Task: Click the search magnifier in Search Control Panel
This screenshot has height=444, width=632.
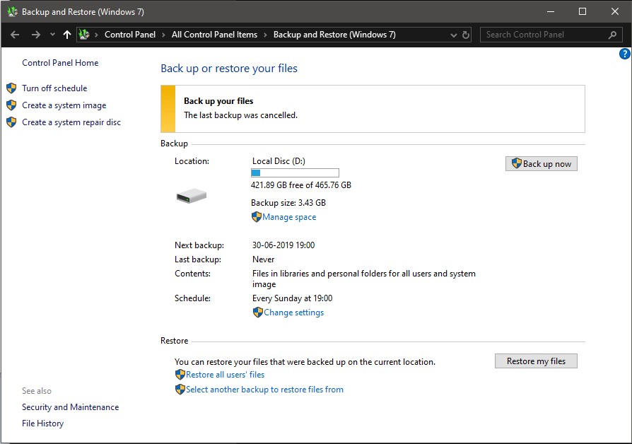Action: pyautogui.click(x=612, y=34)
